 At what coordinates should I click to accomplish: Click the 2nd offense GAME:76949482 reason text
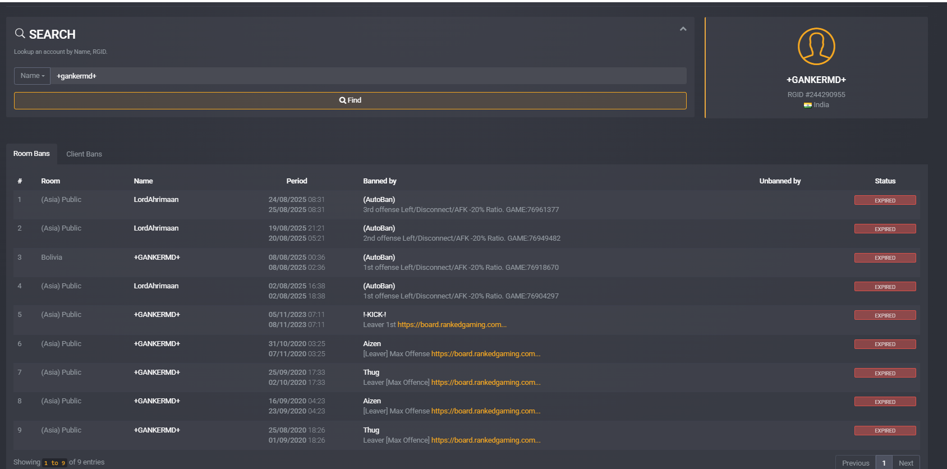click(462, 238)
